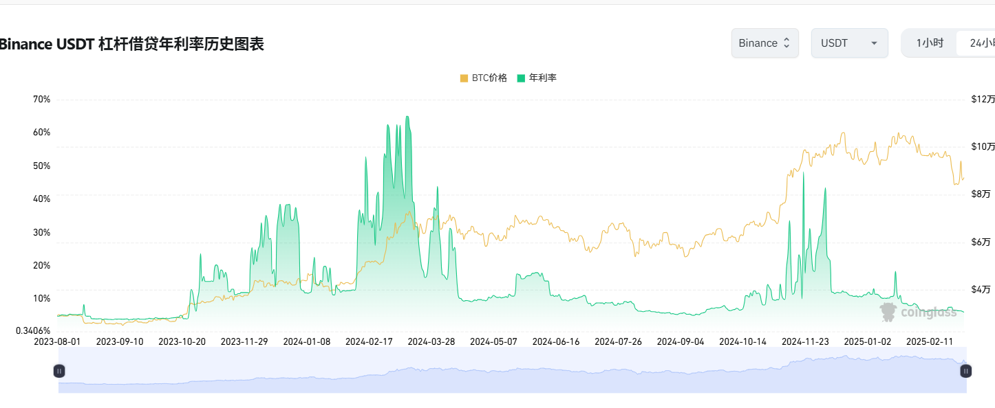Click the 2024-03-28 date label
Image resolution: width=995 pixels, height=408 pixels.
tap(431, 341)
